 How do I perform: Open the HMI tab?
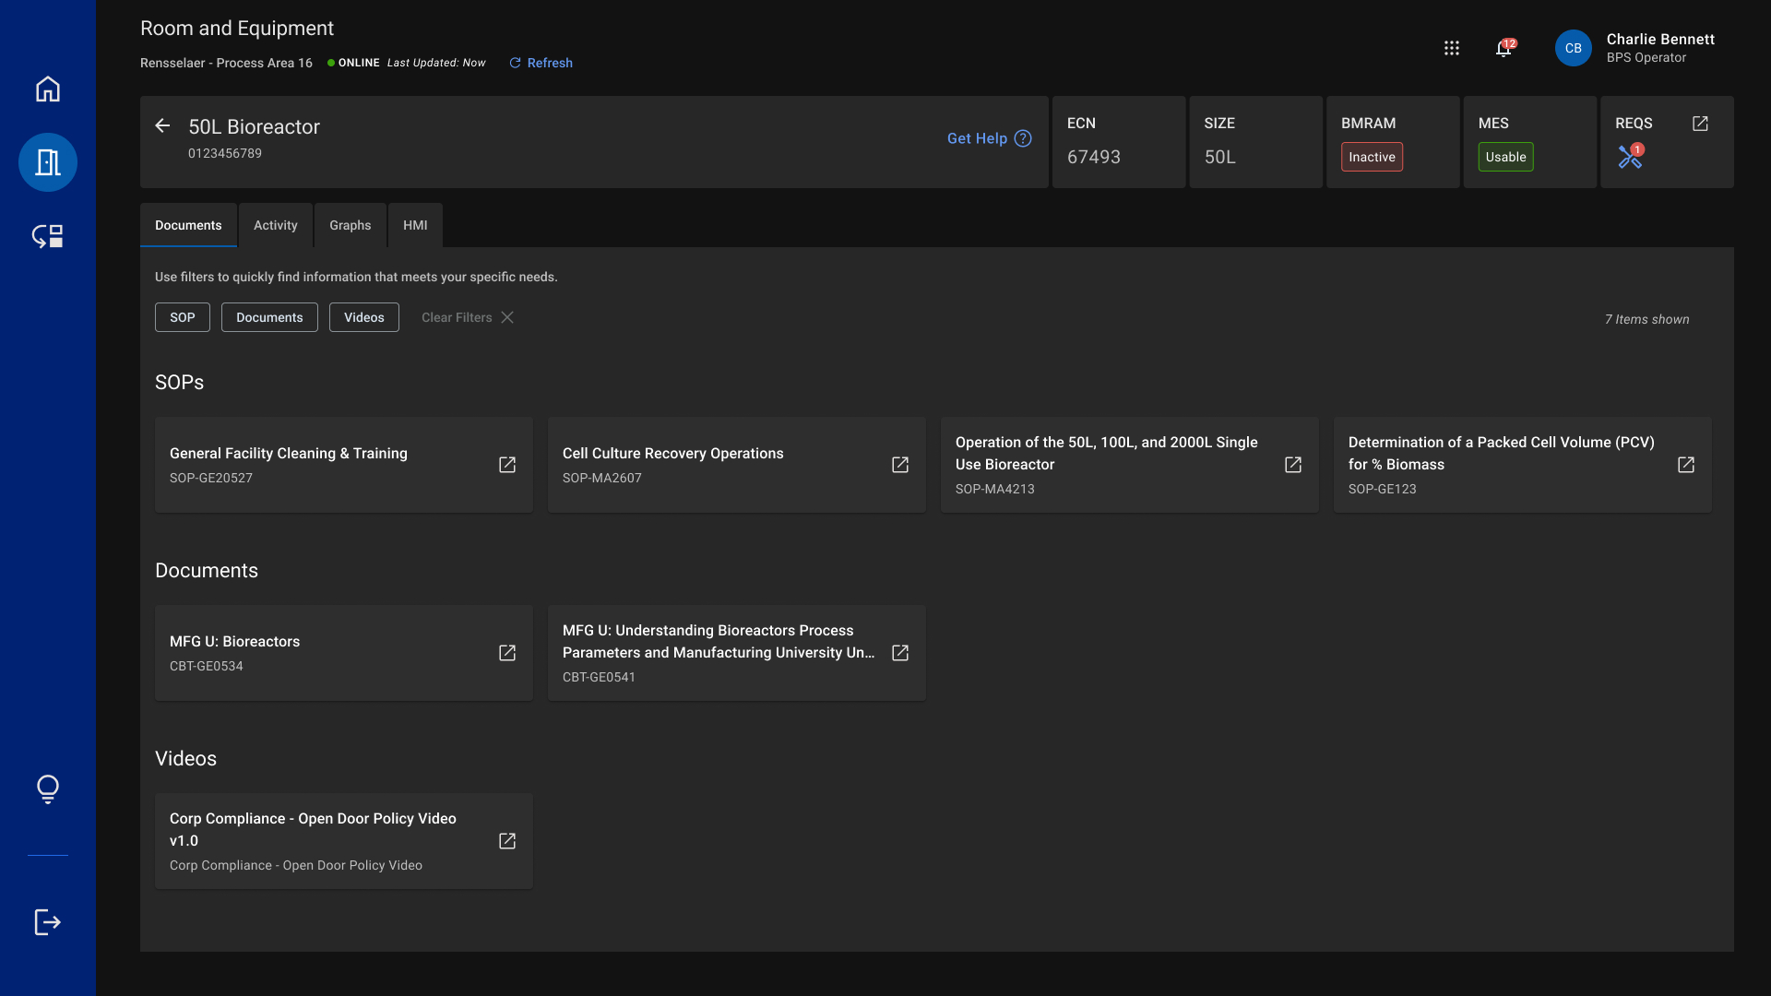point(415,225)
